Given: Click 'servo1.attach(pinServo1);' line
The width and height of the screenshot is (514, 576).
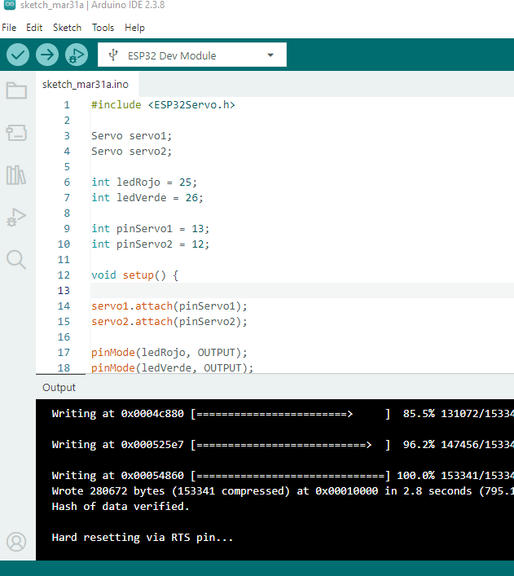Looking at the screenshot, I should pos(169,306).
